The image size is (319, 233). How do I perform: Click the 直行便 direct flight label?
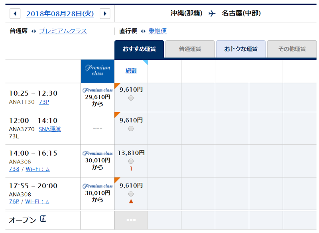(128, 31)
